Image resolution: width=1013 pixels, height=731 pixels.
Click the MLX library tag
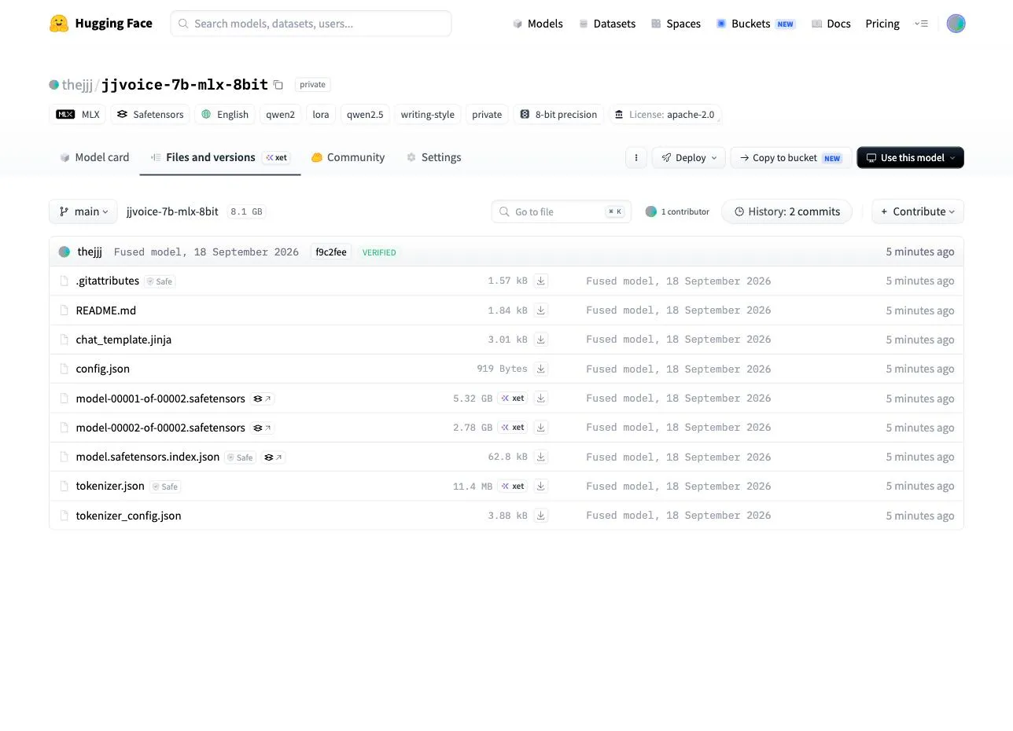click(x=77, y=115)
